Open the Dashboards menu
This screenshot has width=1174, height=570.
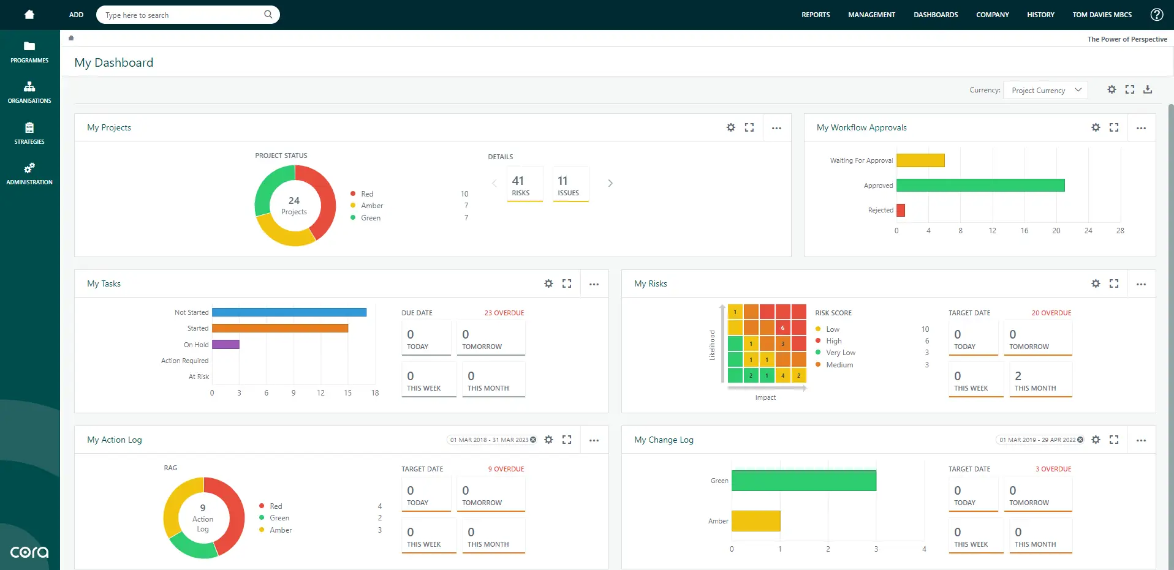pyautogui.click(x=936, y=15)
